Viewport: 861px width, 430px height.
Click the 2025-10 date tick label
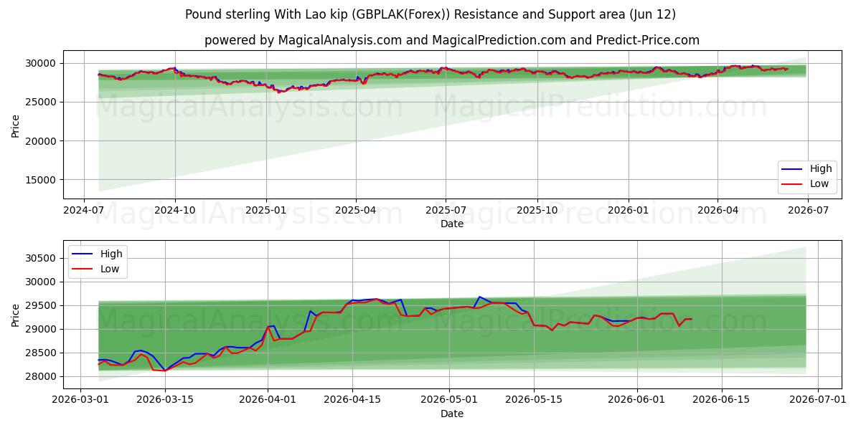[x=537, y=210]
